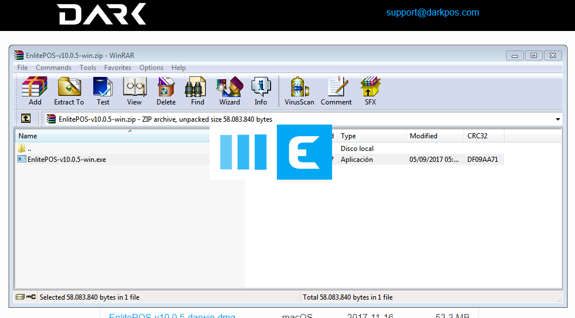Expand the archive path dropdown arrow
The image size is (575, 318).
click(558, 119)
